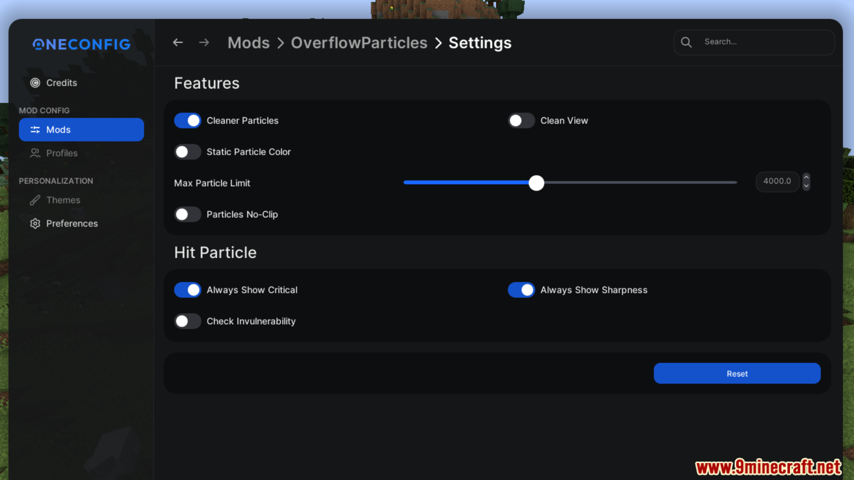
Task: Enable the Clean View toggle
Action: tap(521, 120)
